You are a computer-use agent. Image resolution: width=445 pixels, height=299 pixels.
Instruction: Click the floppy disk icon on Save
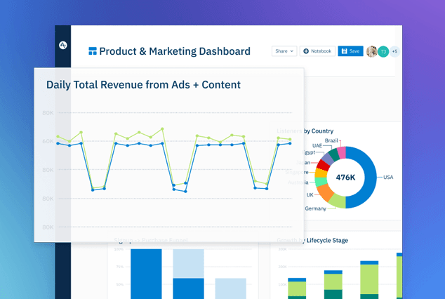tap(344, 51)
